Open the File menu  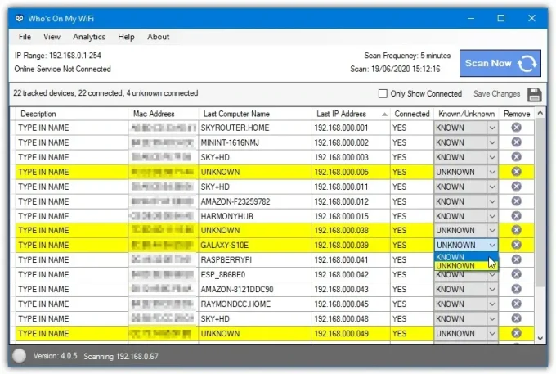click(25, 37)
